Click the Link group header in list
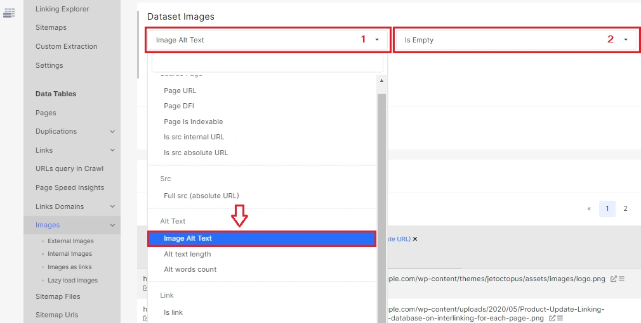 (167, 295)
